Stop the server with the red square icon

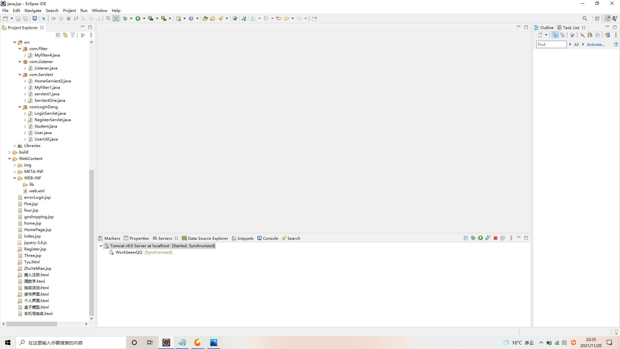tap(495, 238)
